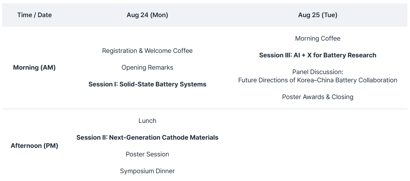Click the Lunch entry
The width and height of the screenshot is (410, 181).
pos(147,121)
